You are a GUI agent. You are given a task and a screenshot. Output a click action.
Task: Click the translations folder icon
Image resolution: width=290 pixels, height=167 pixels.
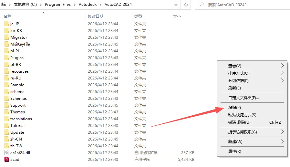tap(6, 119)
